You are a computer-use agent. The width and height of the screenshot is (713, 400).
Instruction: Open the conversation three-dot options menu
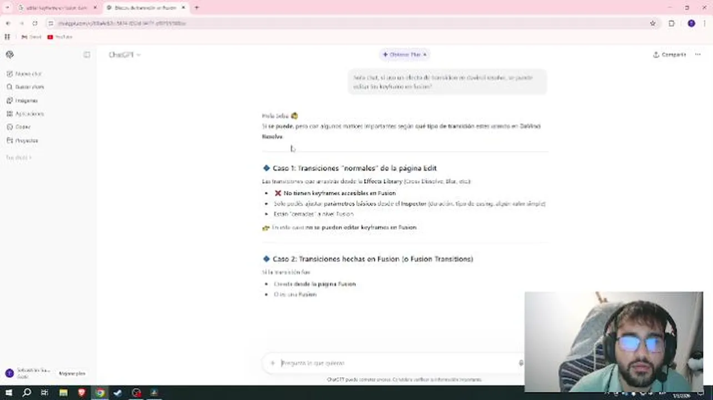pyautogui.click(x=698, y=54)
